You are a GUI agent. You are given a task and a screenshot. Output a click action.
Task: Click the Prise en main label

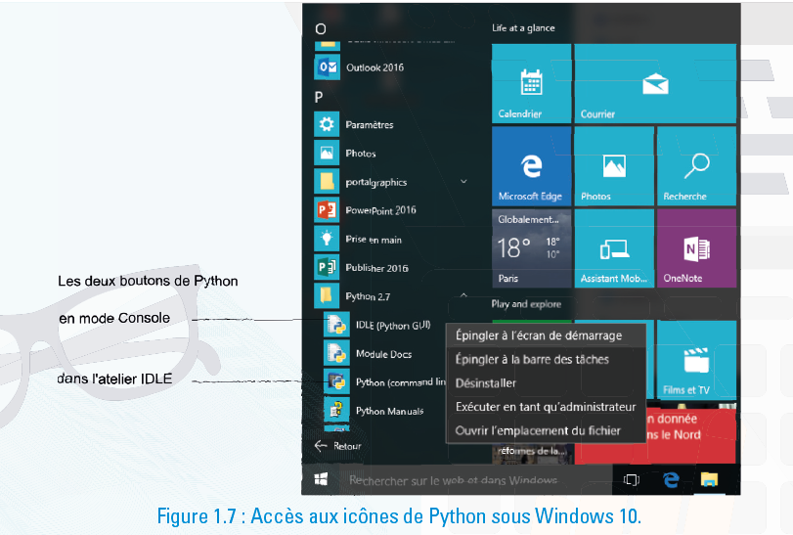[374, 240]
